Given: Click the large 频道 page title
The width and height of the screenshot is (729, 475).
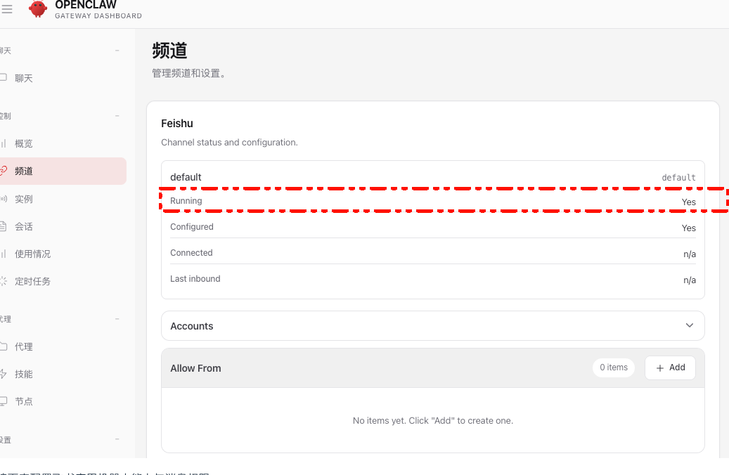Looking at the screenshot, I should [x=169, y=51].
